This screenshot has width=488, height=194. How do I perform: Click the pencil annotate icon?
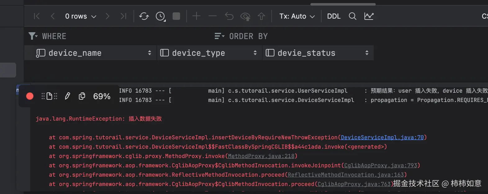coord(67,96)
